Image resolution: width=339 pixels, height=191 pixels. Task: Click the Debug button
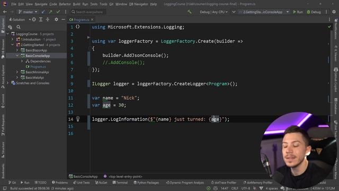314,12
